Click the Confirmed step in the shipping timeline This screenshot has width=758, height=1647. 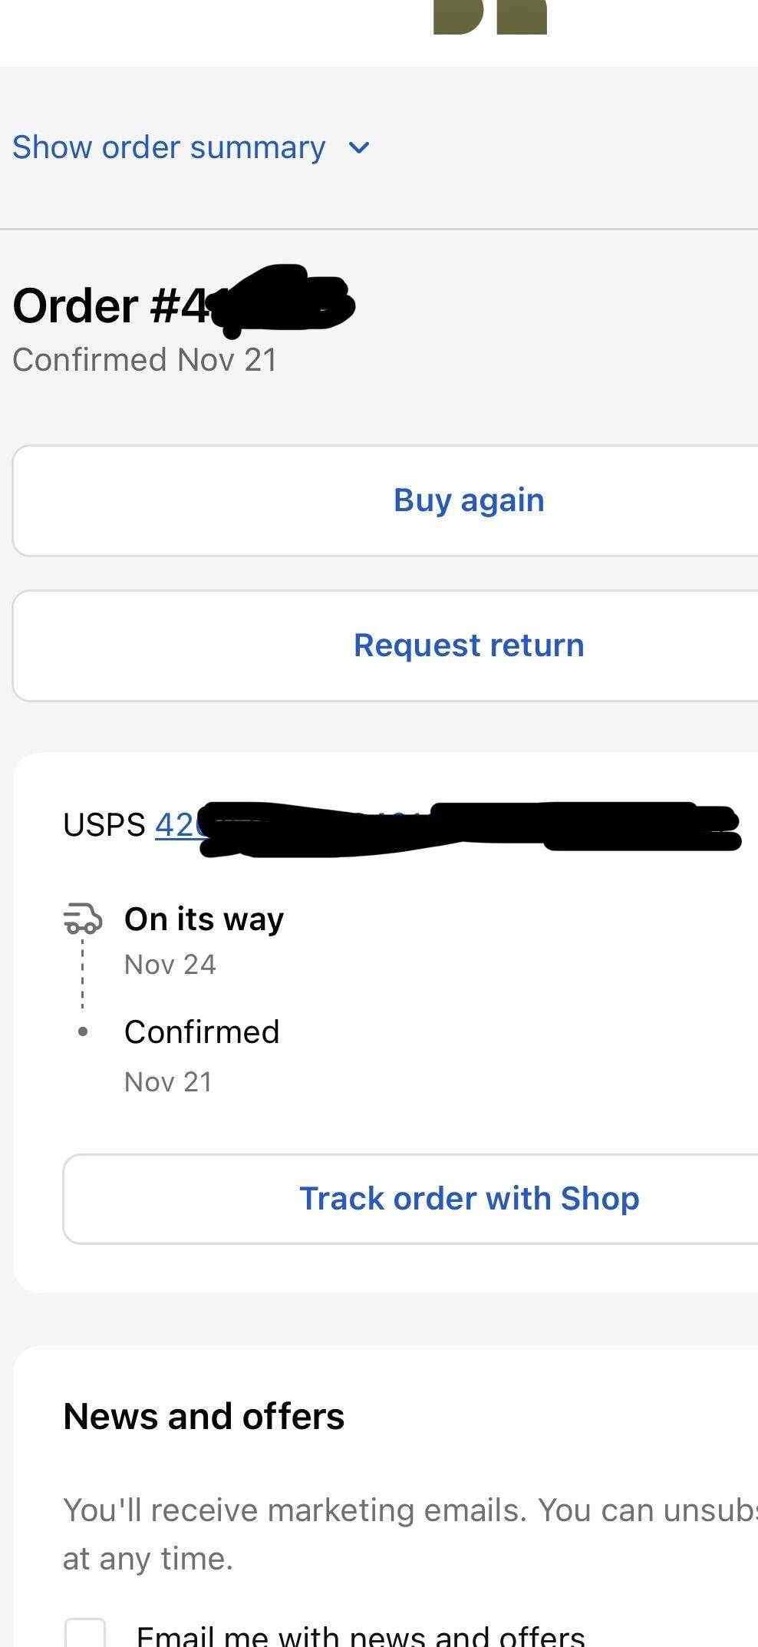point(202,1032)
